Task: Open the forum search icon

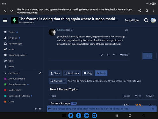Action: point(146,20)
